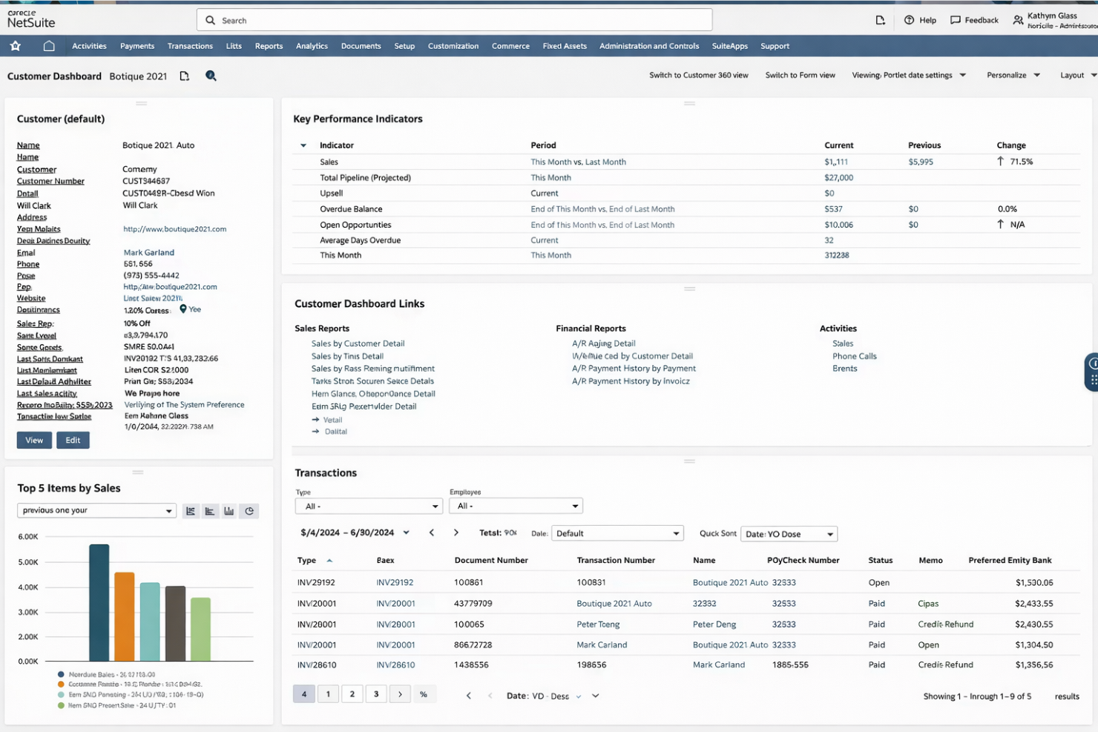Expand the date range selector chevron
Viewport: 1098px width, 732px height.
tap(406, 532)
